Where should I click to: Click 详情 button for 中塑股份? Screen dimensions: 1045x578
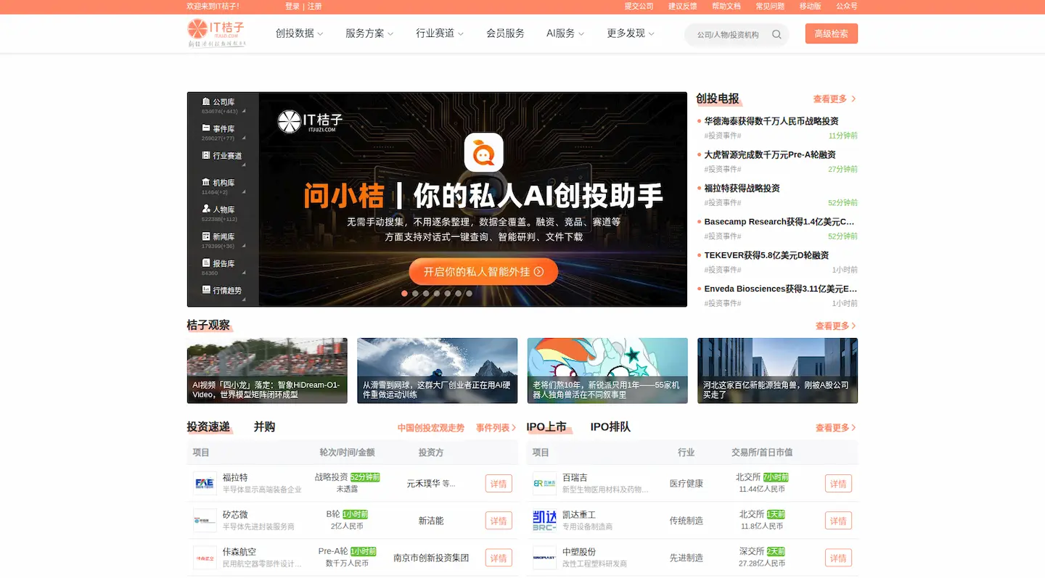point(838,558)
